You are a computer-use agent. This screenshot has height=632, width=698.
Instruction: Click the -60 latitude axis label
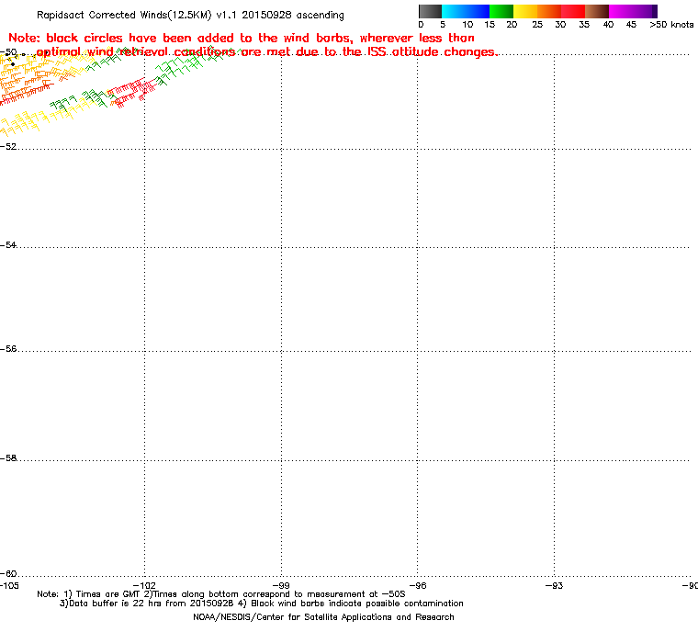coord(8,573)
